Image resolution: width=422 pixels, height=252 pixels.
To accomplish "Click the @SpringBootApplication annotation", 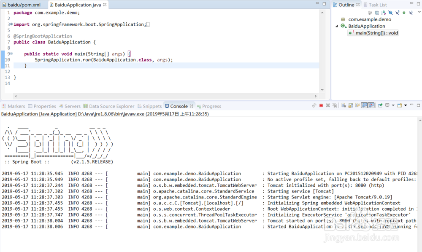I will (x=43, y=36).
